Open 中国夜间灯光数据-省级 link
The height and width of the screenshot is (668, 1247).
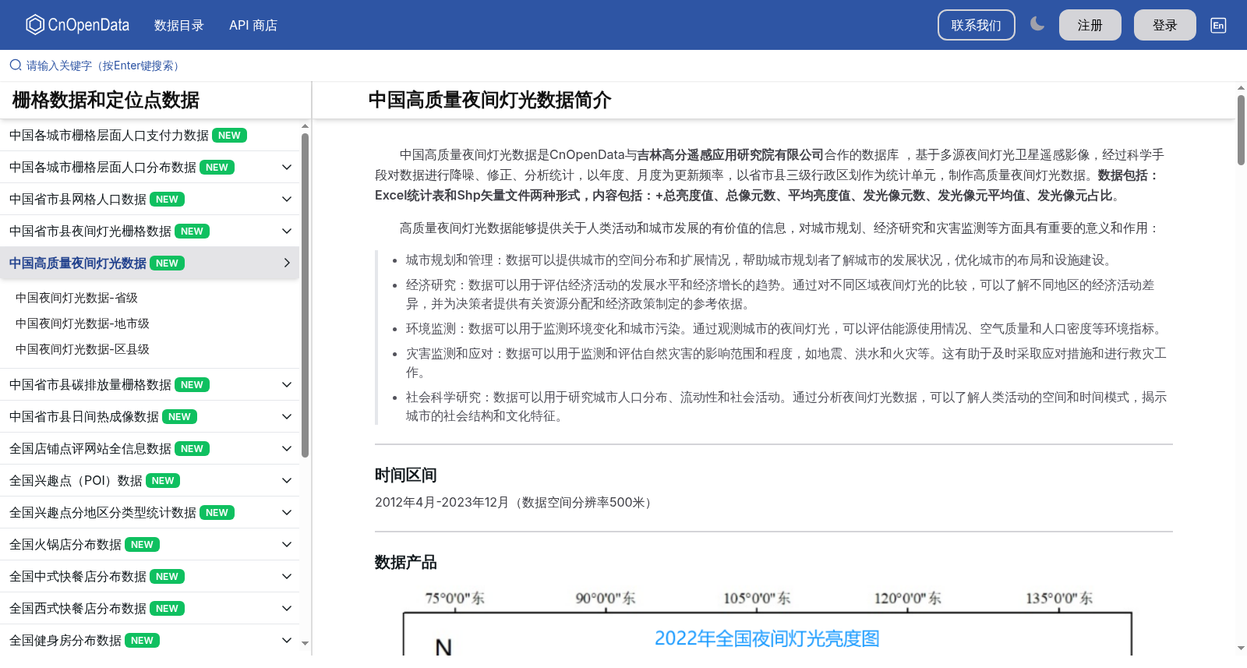[76, 298]
